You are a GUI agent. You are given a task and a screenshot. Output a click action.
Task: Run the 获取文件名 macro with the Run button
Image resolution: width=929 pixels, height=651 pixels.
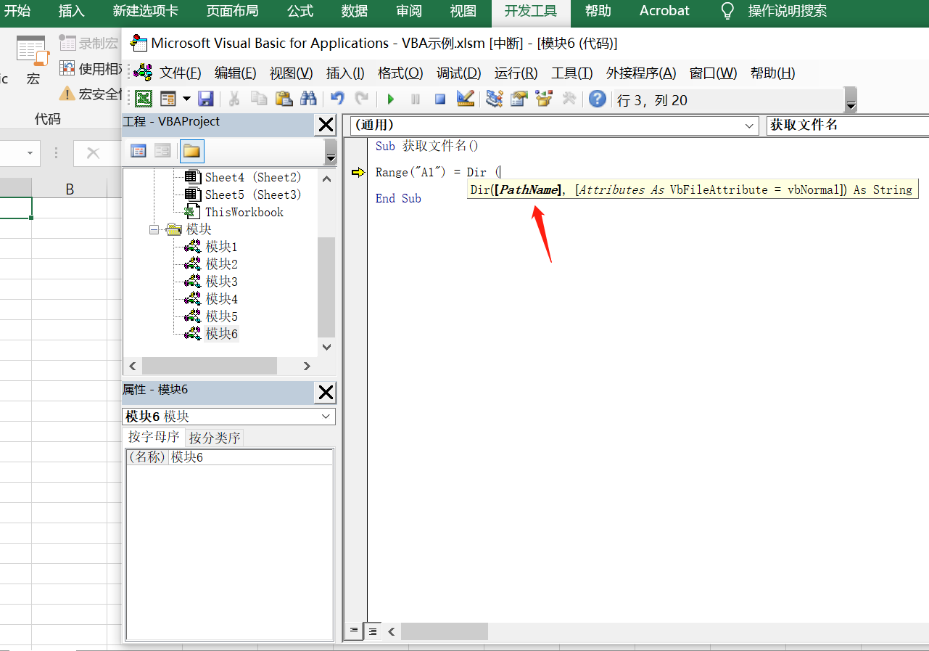pos(390,99)
